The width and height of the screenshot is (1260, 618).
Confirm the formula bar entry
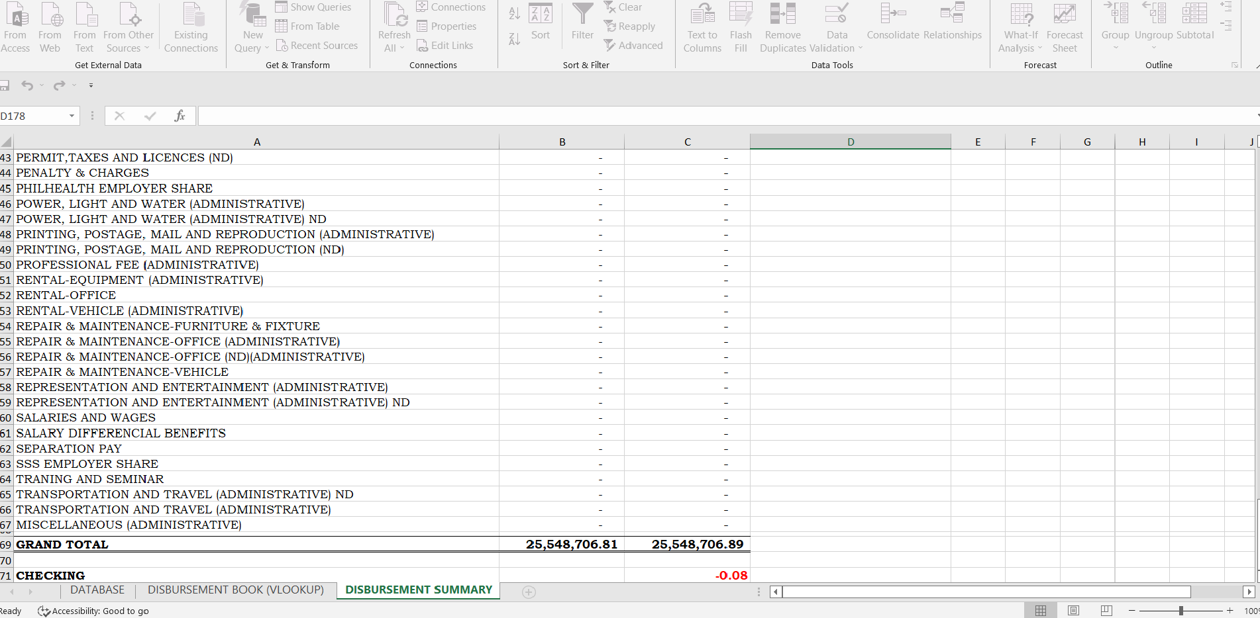tap(150, 116)
